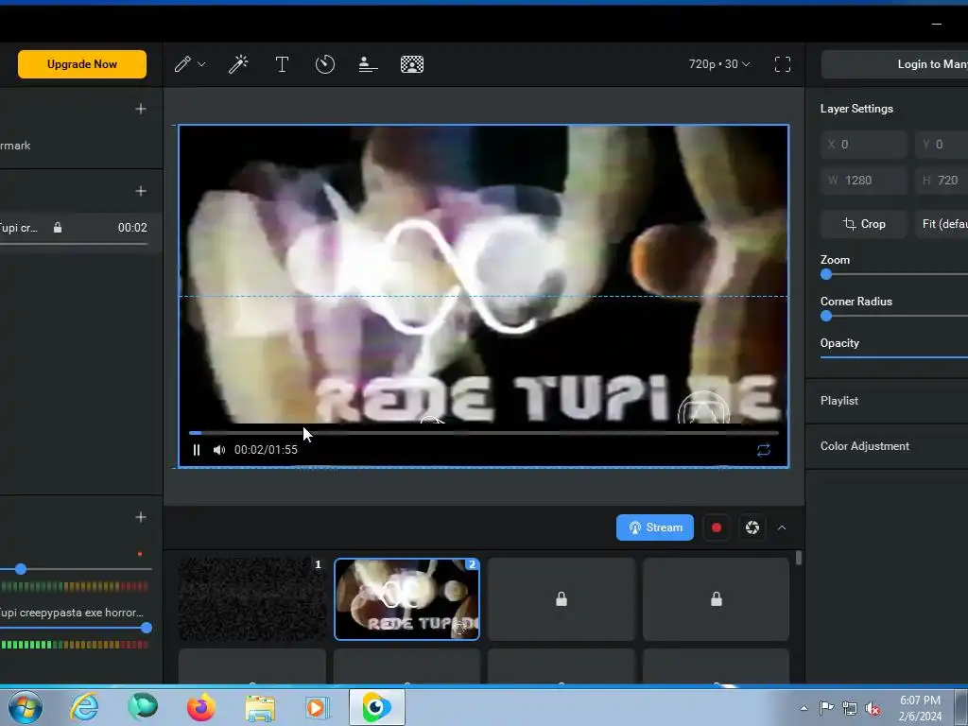Click the presets panel scrollbar

tap(799, 558)
